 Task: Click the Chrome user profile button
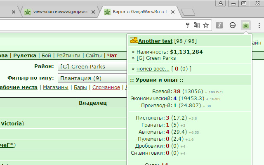point(221,3)
